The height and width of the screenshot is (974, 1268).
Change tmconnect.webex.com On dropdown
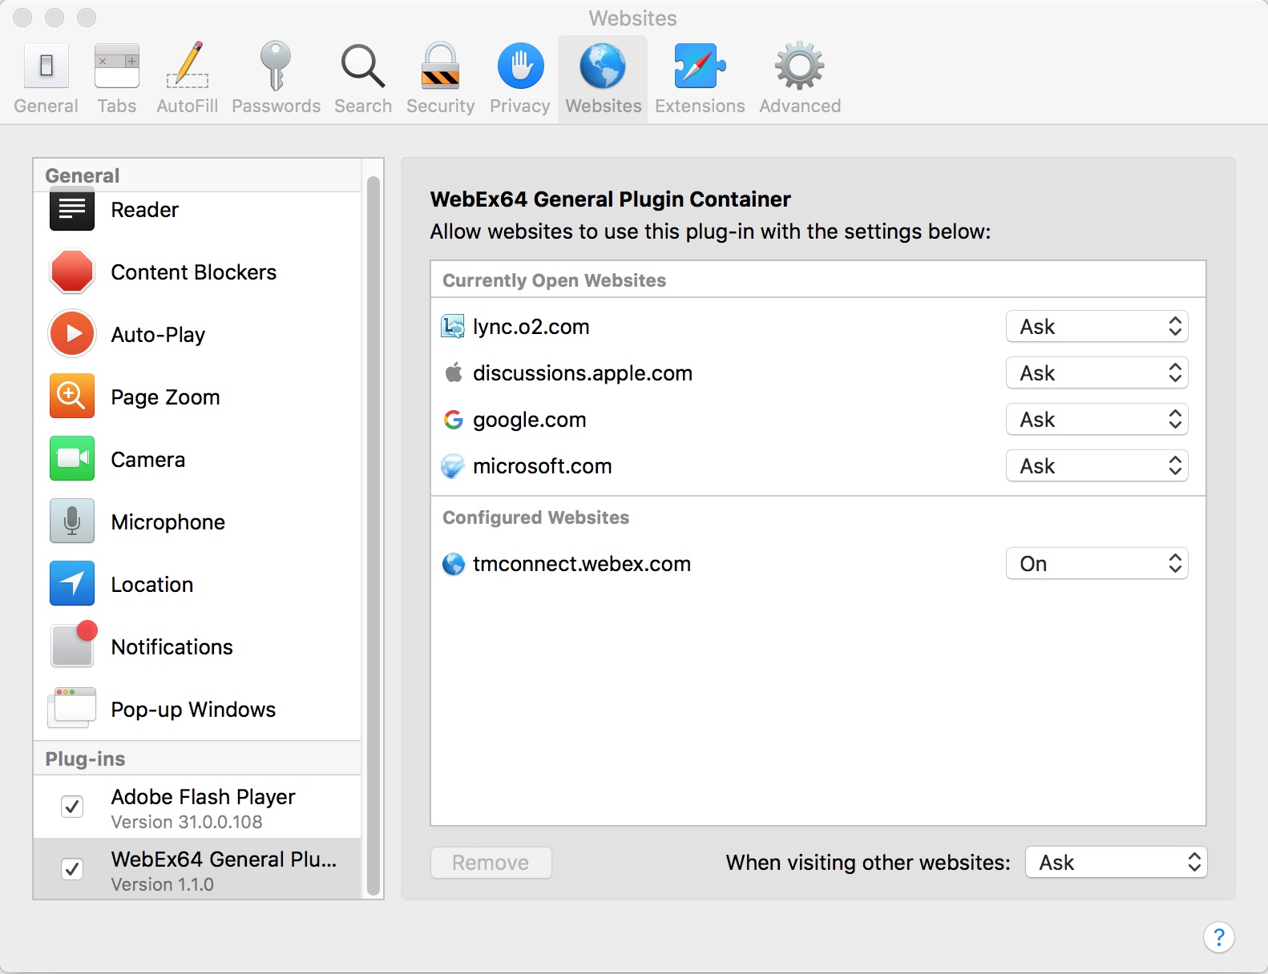1096,564
